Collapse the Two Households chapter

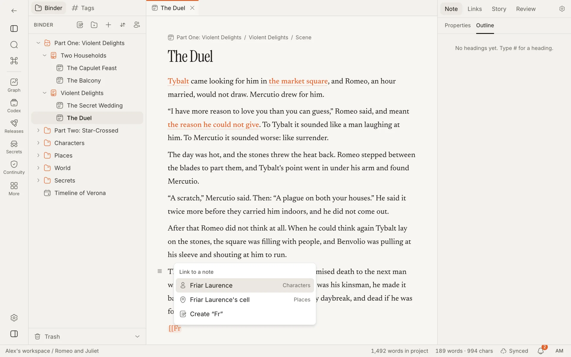(45, 55)
